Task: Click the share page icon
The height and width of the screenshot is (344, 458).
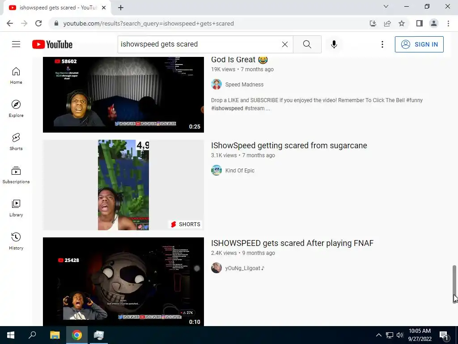Action: tap(387, 23)
